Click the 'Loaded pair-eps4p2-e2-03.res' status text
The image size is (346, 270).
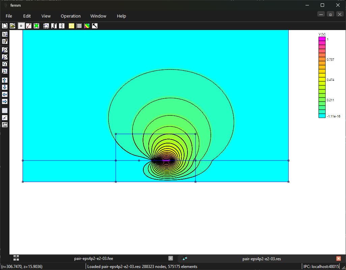(142, 267)
